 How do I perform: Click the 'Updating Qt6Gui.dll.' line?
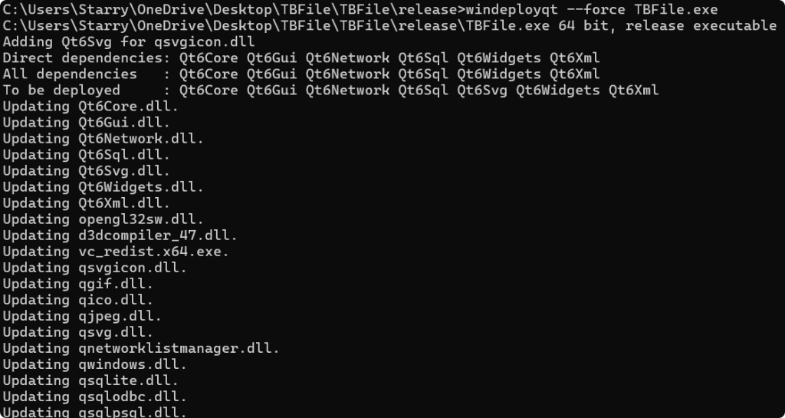(86, 122)
